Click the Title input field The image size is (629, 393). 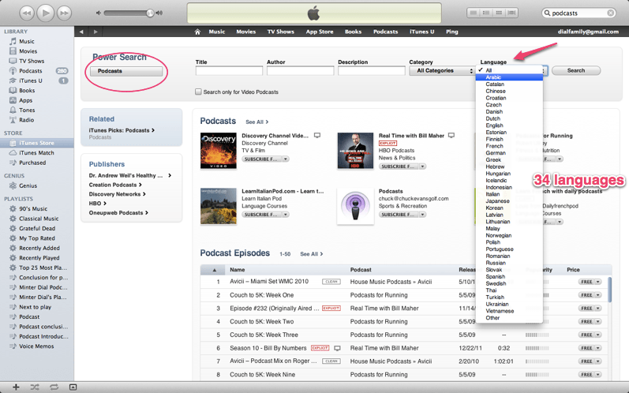[x=229, y=70]
